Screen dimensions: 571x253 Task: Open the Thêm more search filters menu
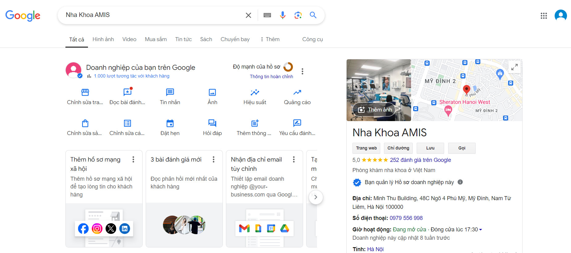point(270,39)
